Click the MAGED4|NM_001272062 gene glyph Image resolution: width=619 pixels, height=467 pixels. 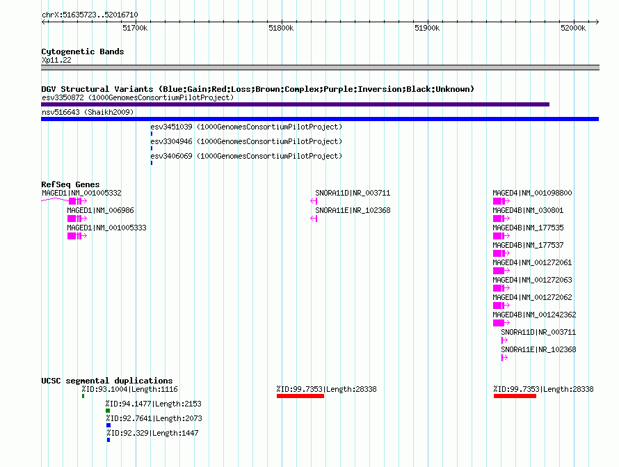tap(501, 306)
